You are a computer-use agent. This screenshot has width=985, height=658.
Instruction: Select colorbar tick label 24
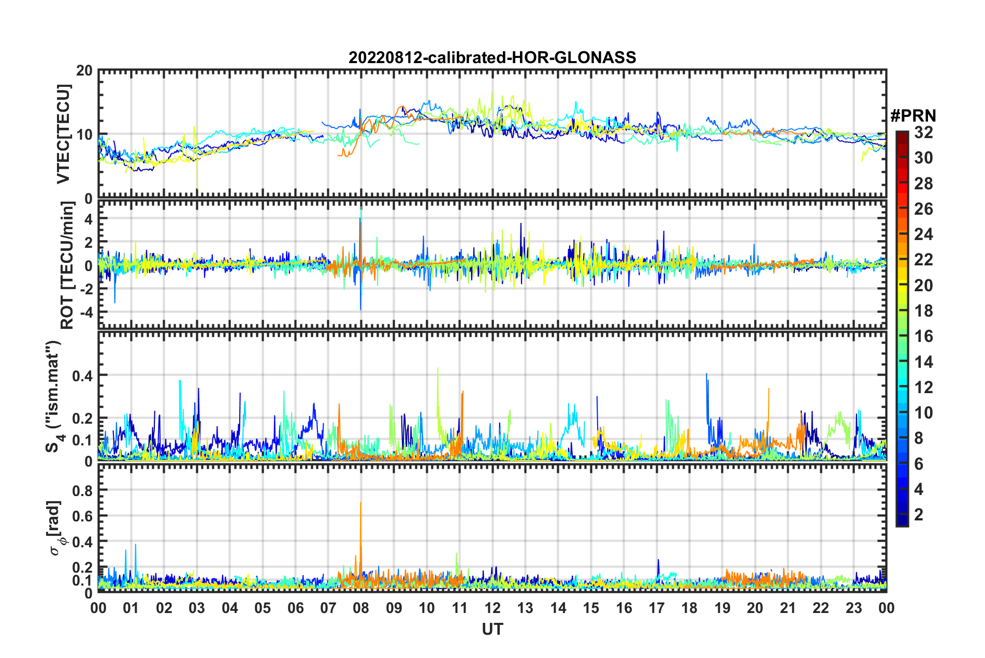click(x=923, y=234)
